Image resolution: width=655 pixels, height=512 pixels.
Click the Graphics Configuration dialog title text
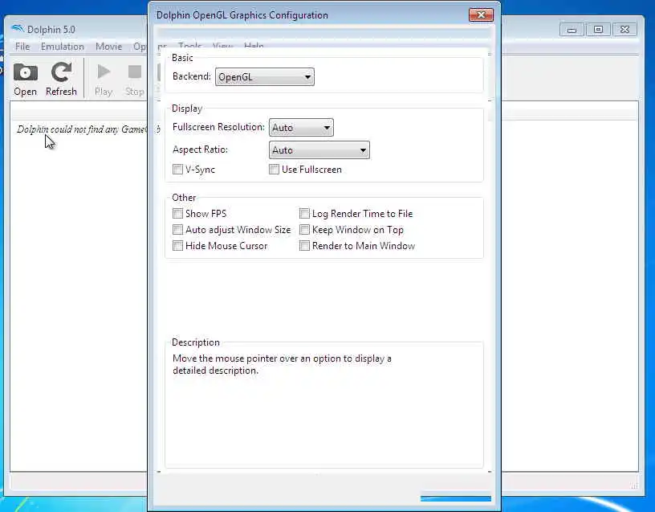(242, 15)
